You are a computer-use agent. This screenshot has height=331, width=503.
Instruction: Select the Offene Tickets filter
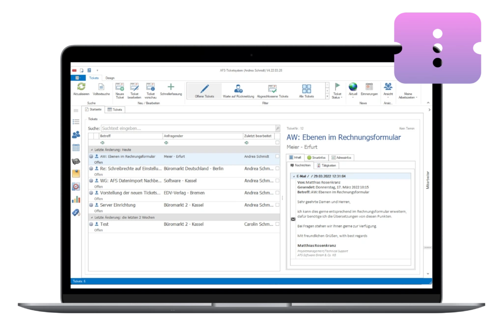[x=204, y=91]
